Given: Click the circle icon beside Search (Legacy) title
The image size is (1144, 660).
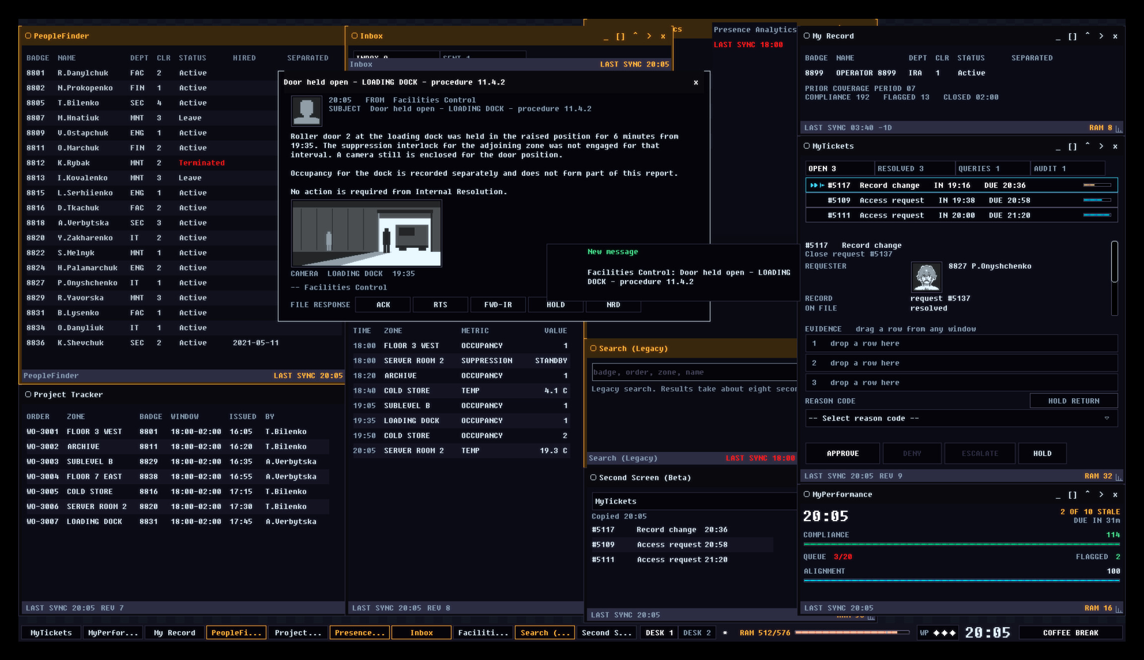Looking at the screenshot, I should (x=593, y=348).
